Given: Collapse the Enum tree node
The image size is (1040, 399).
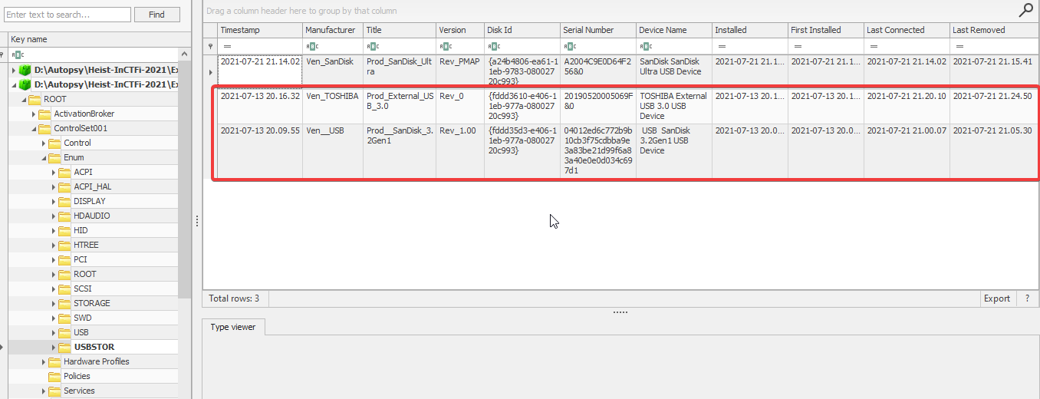Looking at the screenshot, I should 44,157.
